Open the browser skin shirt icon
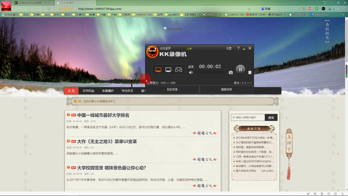The height and width of the screenshot is (196, 348). pos(325,2)
